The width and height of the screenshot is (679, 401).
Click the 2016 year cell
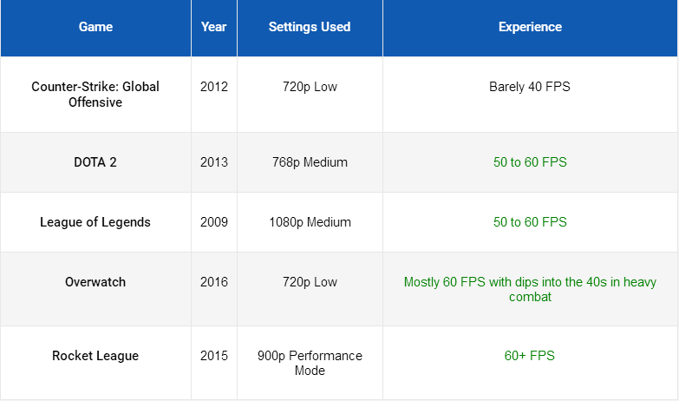pyautogui.click(x=213, y=282)
